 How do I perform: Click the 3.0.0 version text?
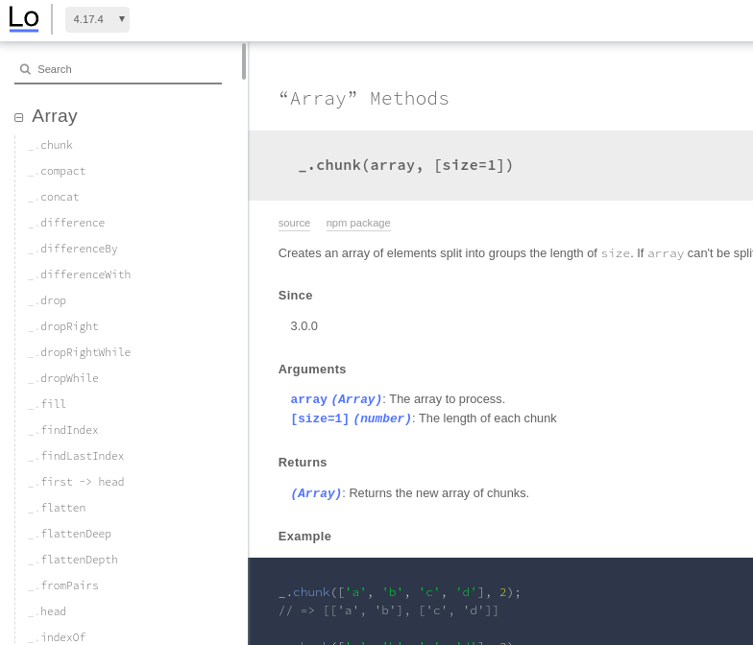pos(304,326)
